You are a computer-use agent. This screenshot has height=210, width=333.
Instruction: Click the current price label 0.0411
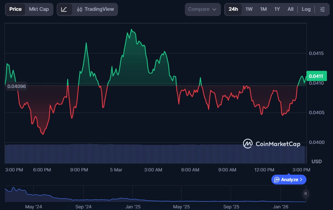(x=317, y=76)
